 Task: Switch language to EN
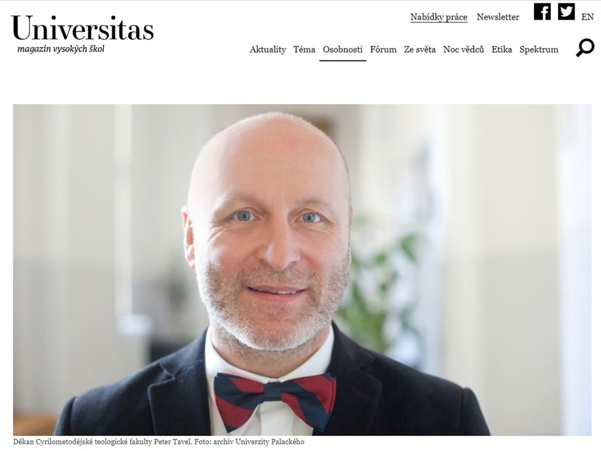click(587, 17)
